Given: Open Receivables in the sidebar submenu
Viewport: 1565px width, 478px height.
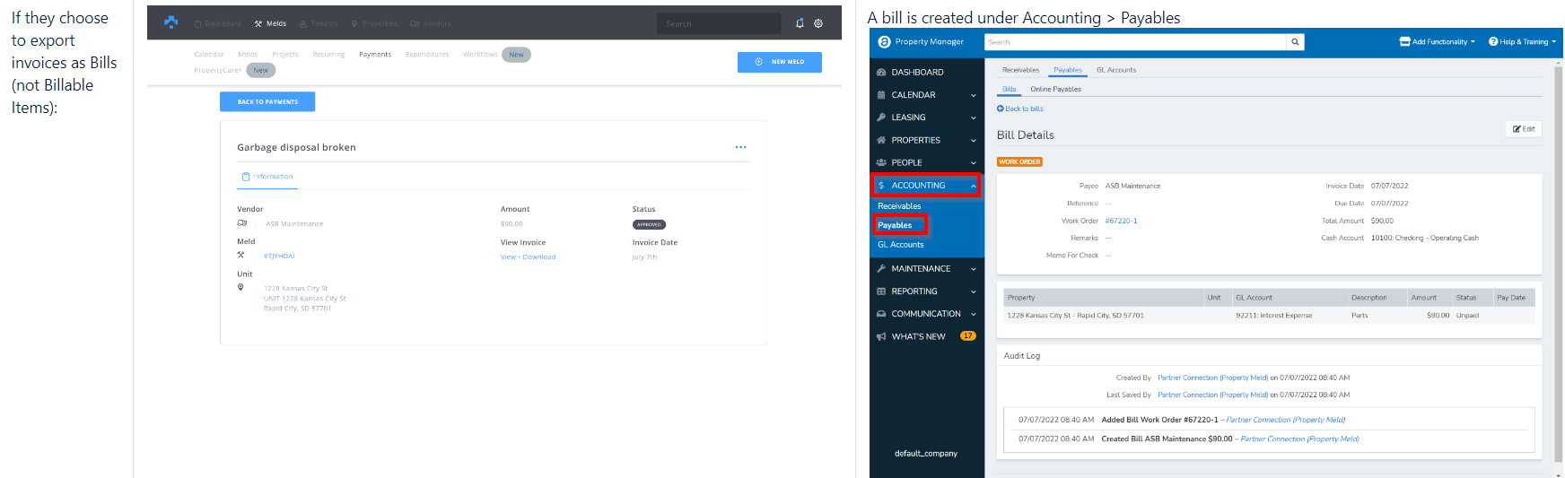Looking at the screenshot, I should (x=899, y=206).
